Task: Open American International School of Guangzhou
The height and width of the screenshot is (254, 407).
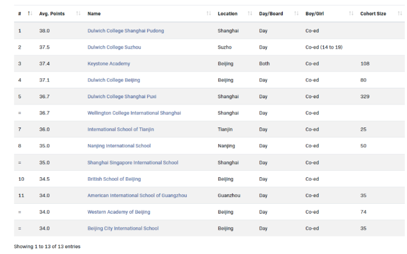Action: coord(137,195)
